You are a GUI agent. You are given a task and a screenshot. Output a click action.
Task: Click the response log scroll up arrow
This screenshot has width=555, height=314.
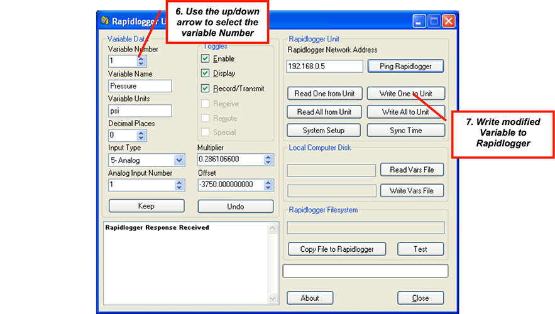273,228
